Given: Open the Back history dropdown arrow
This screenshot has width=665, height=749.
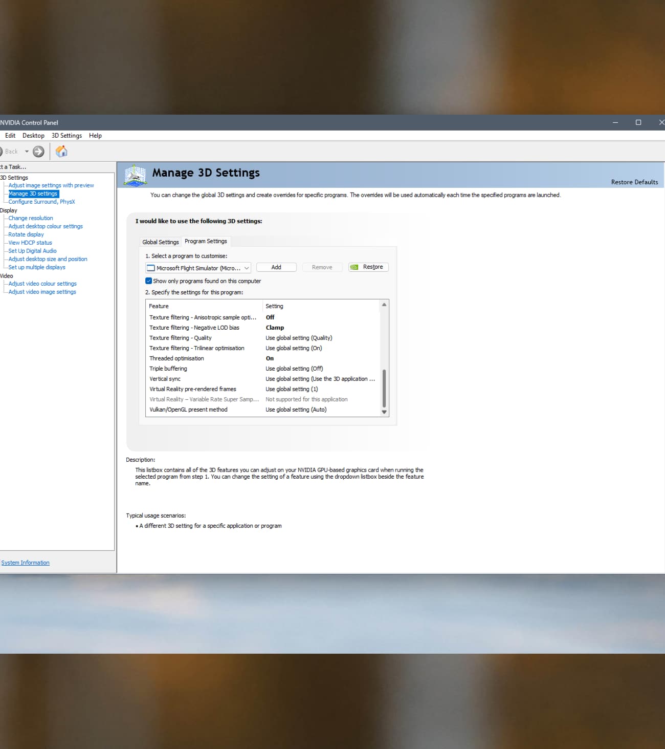Looking at the screenshot, I should coord(27,152).
